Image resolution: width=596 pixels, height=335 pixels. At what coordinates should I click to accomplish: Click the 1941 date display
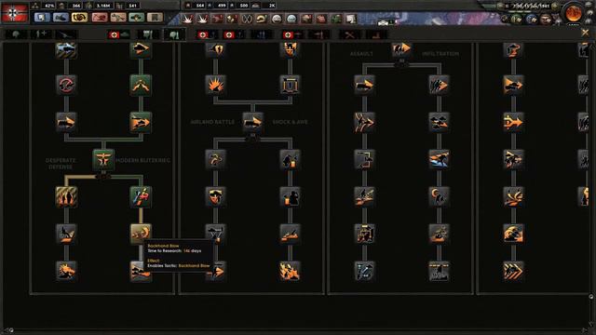tap(531, 7)
